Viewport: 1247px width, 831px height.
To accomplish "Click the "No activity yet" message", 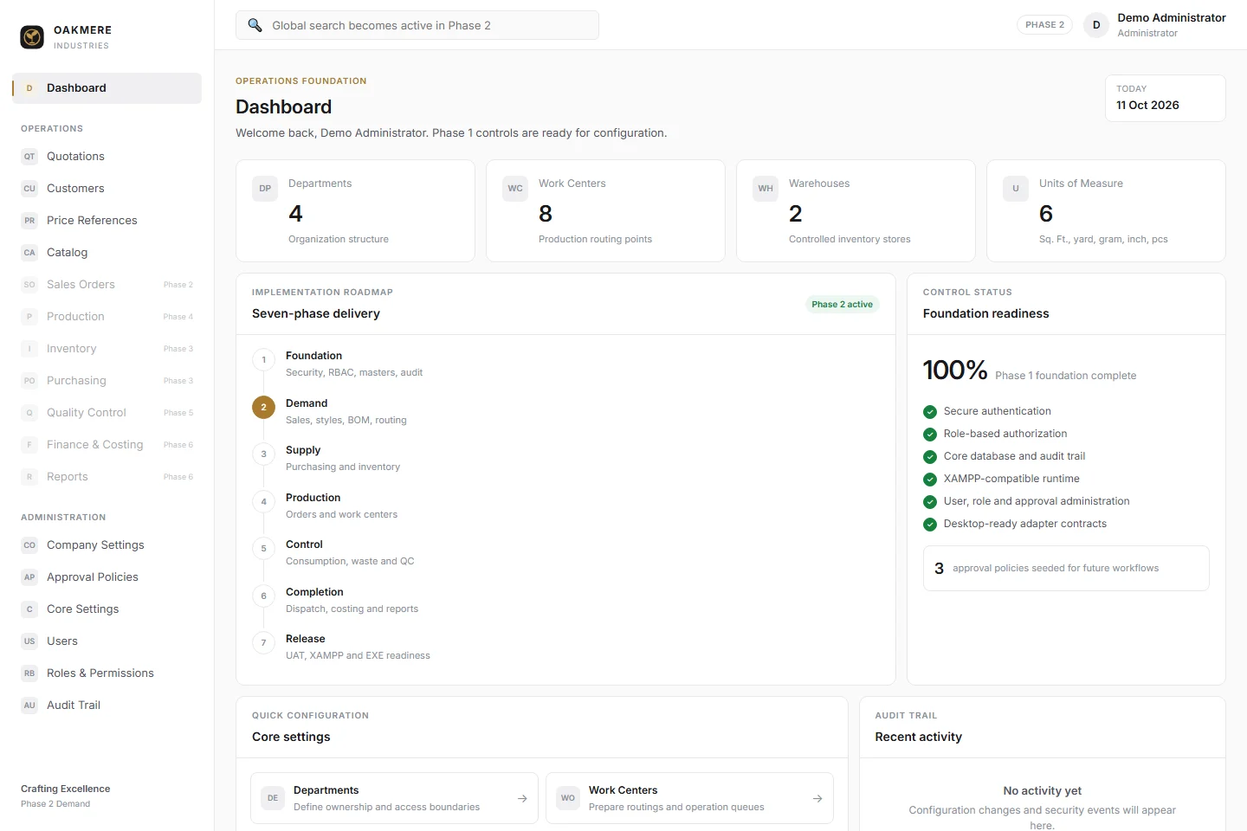I will [1043, 791].
